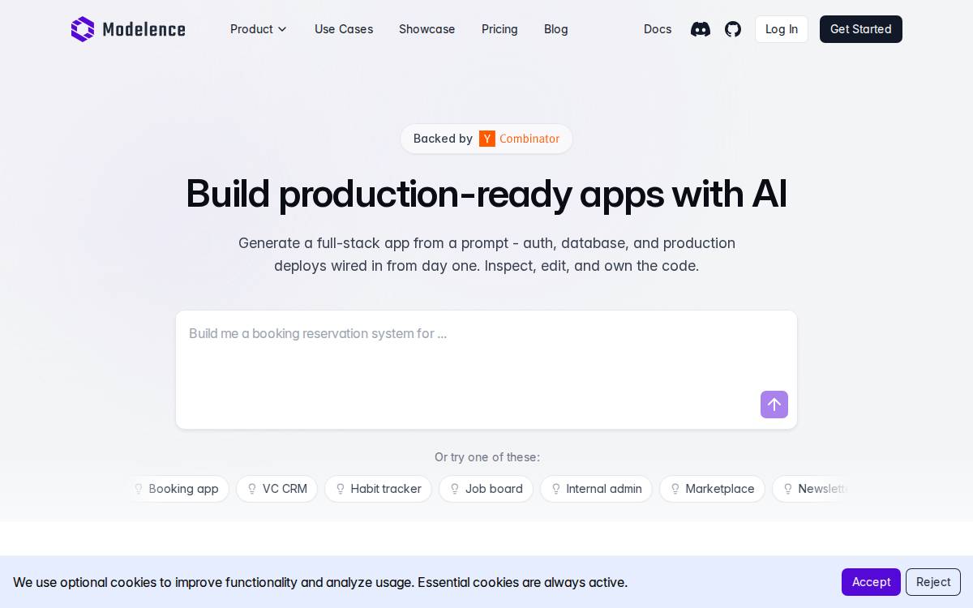Open the Showcase page
This screenshot has width=973, height=608.
(426, 29)
